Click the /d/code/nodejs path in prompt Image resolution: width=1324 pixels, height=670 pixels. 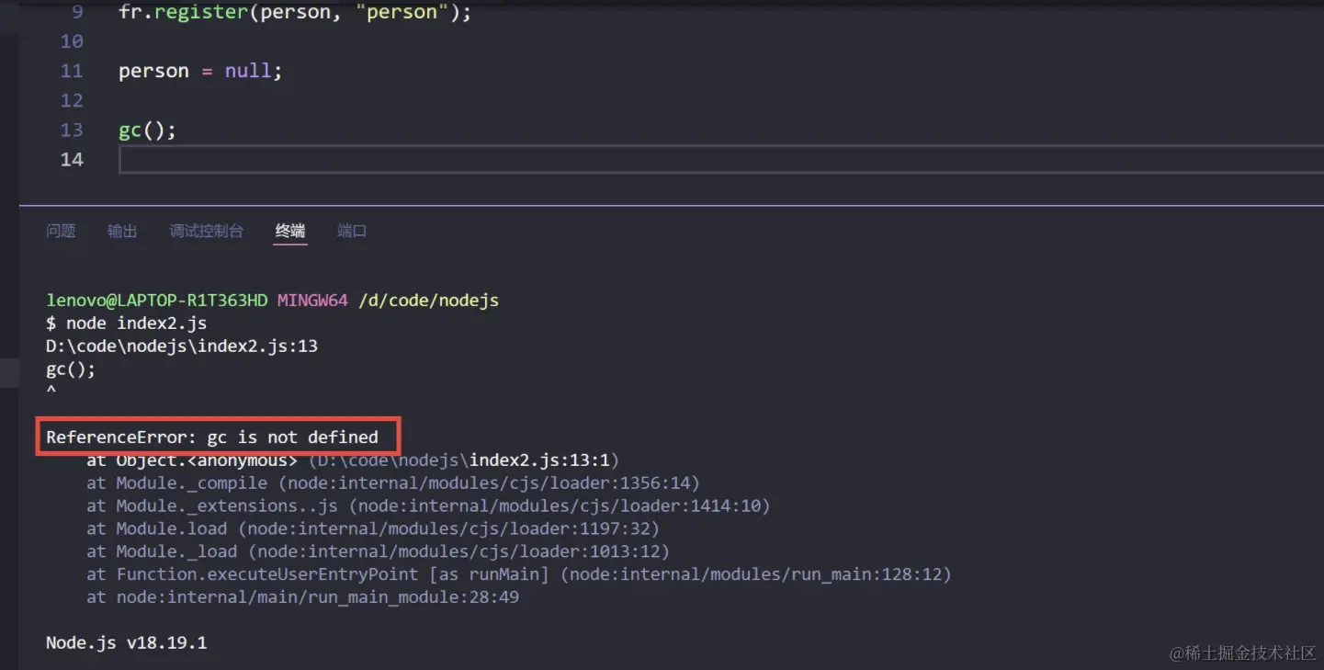[x=428, y=301]
